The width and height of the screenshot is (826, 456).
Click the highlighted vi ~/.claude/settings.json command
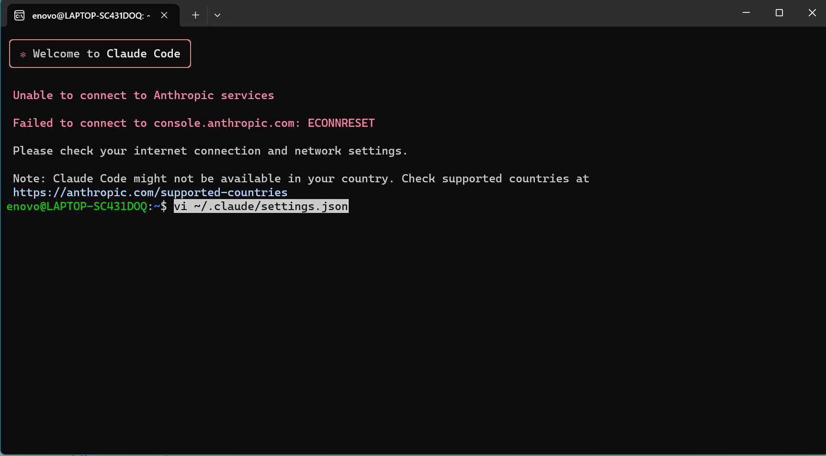261,206
